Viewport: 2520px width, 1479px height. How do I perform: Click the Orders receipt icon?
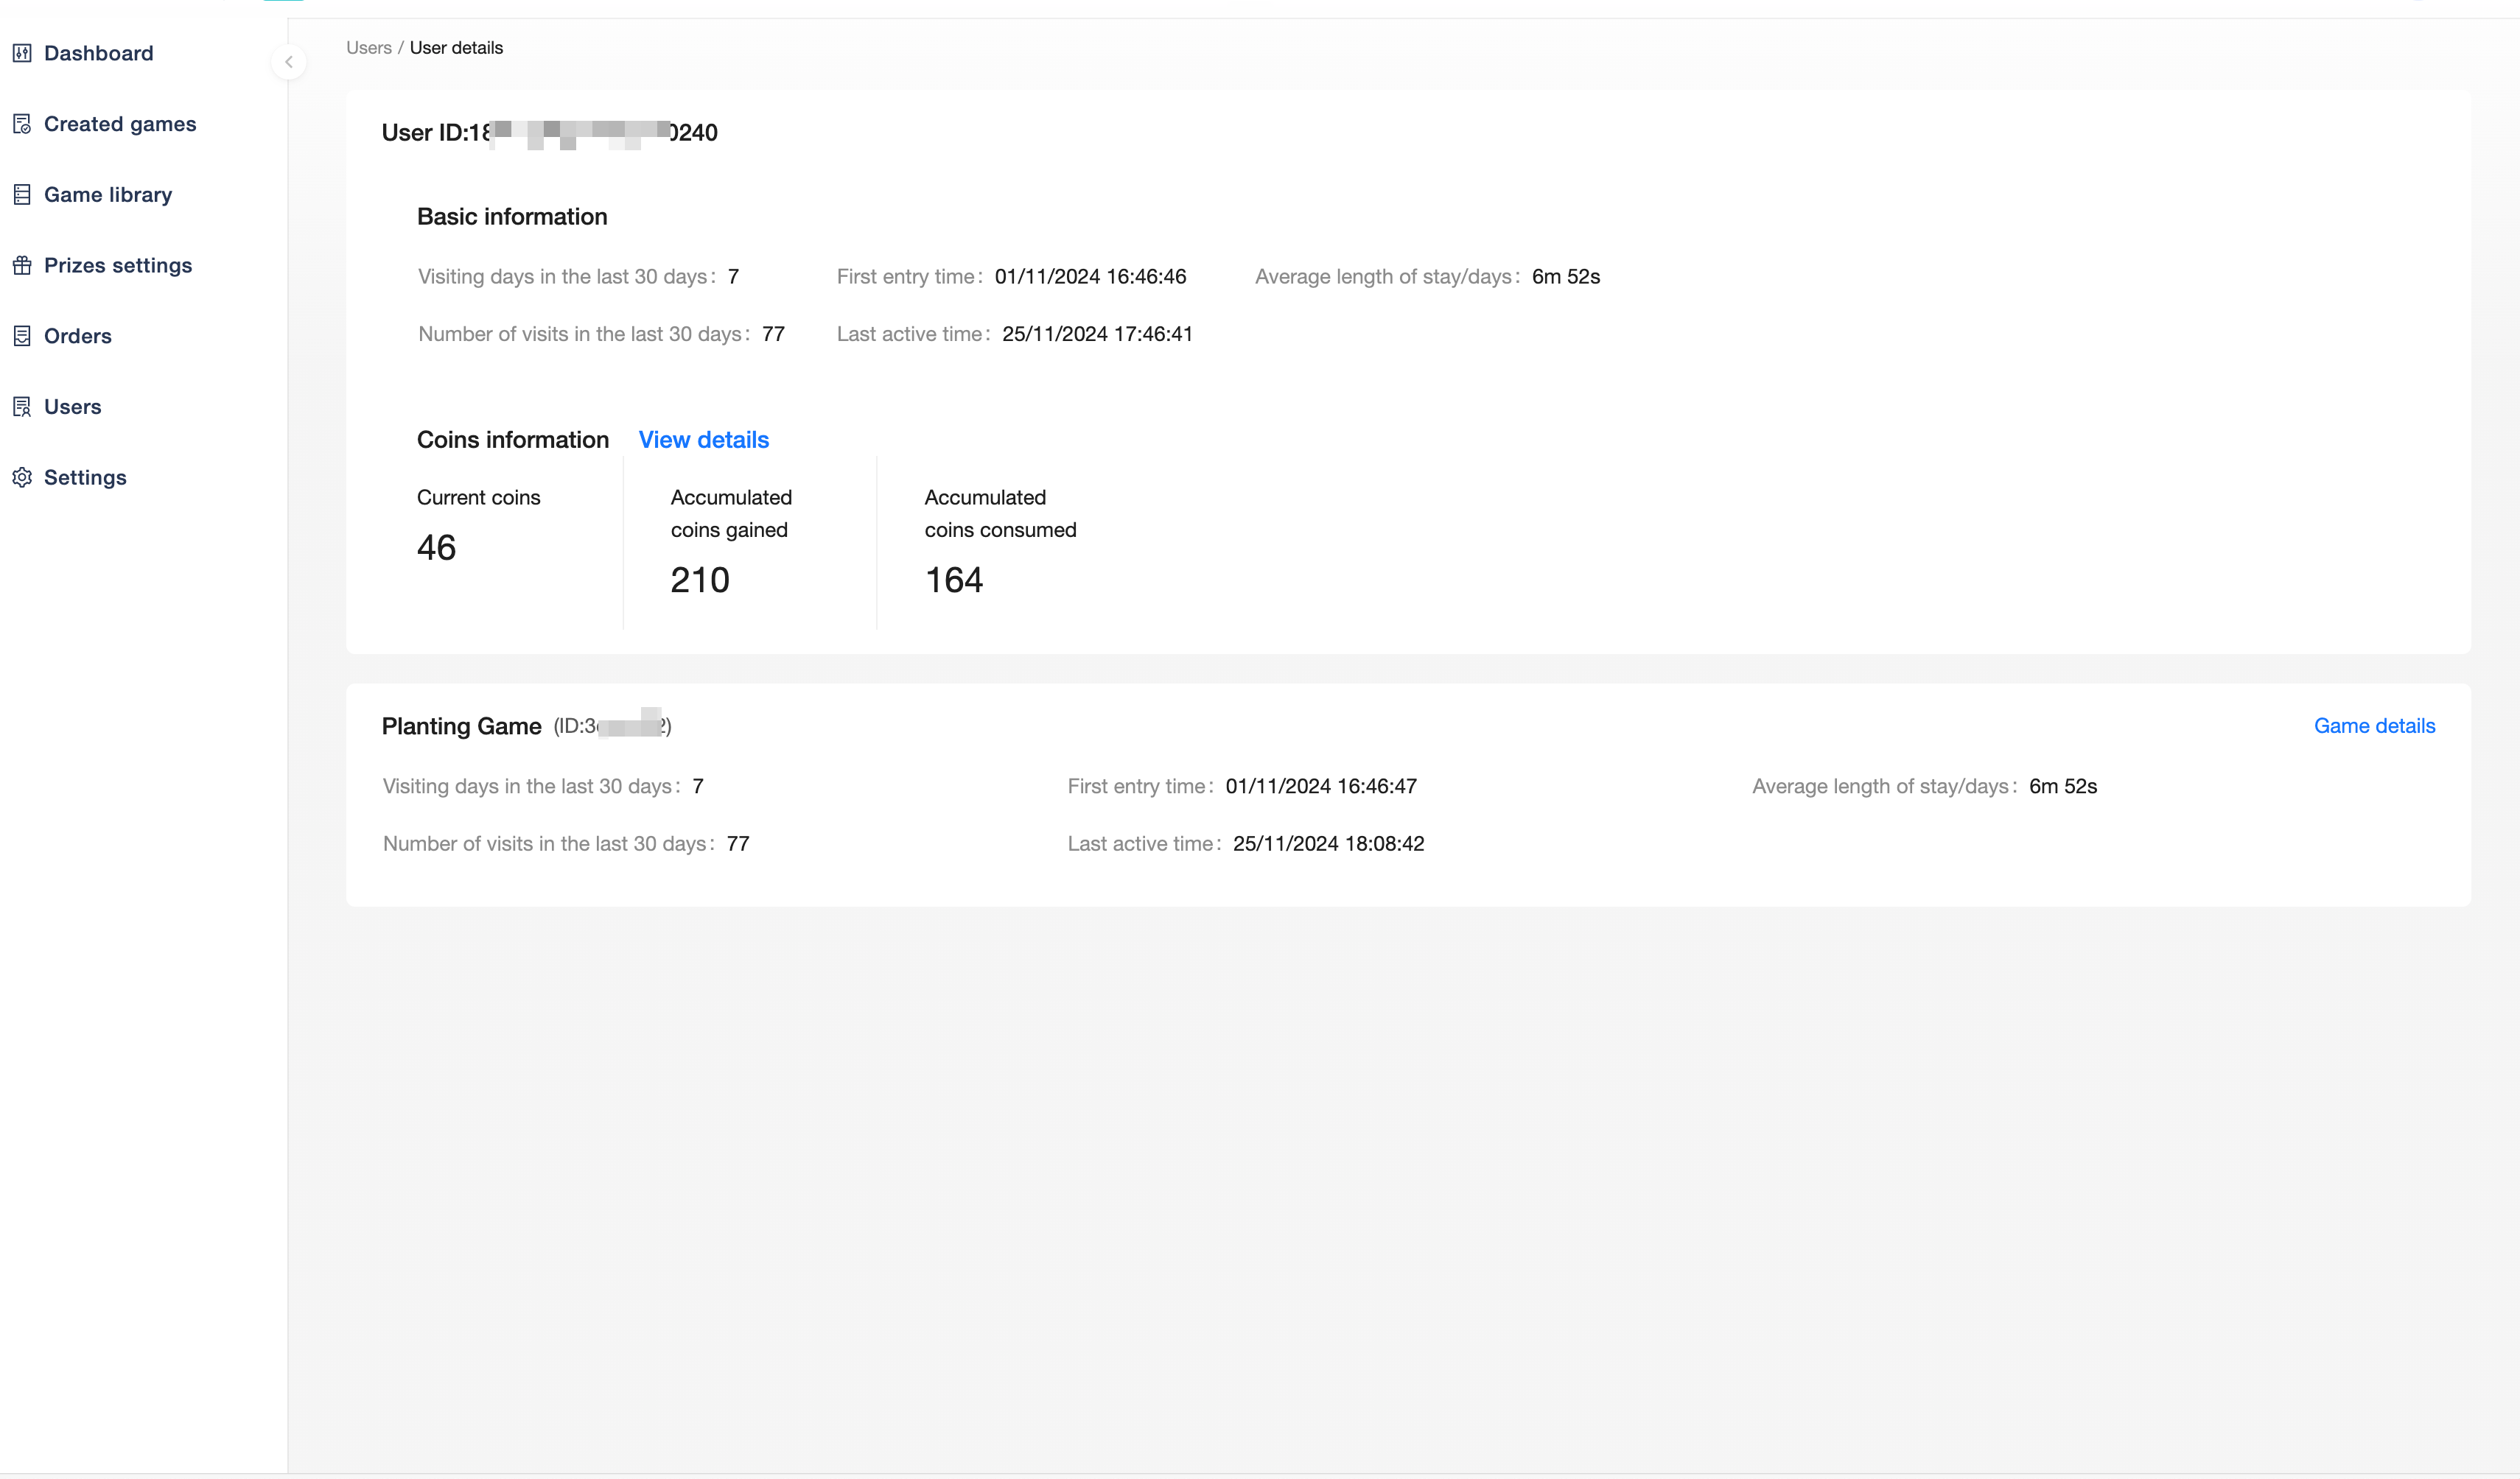coord(22,336)
